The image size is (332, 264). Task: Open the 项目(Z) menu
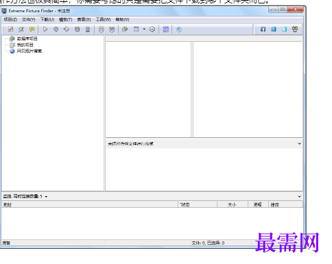click(10, 19)
